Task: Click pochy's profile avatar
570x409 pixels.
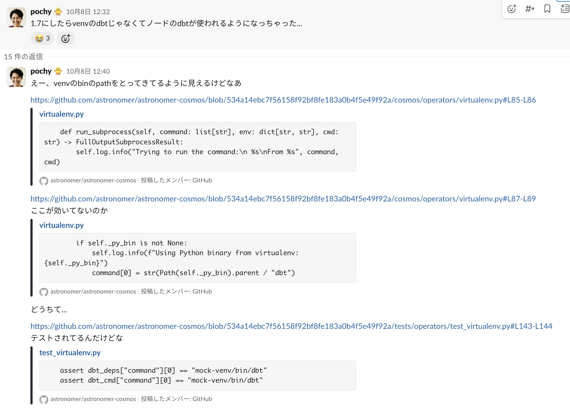Action: point(16,17)
